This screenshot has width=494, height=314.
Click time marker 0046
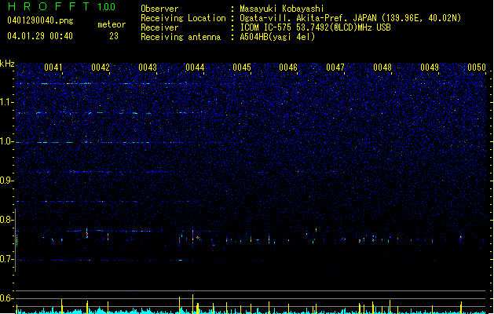click(x=288, y=68)
